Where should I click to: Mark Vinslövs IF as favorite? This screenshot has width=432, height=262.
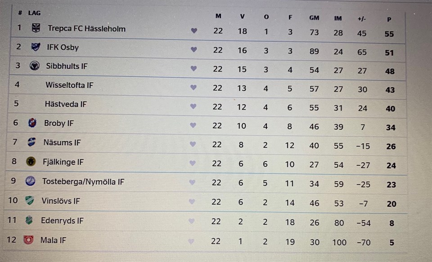[192, 202]
